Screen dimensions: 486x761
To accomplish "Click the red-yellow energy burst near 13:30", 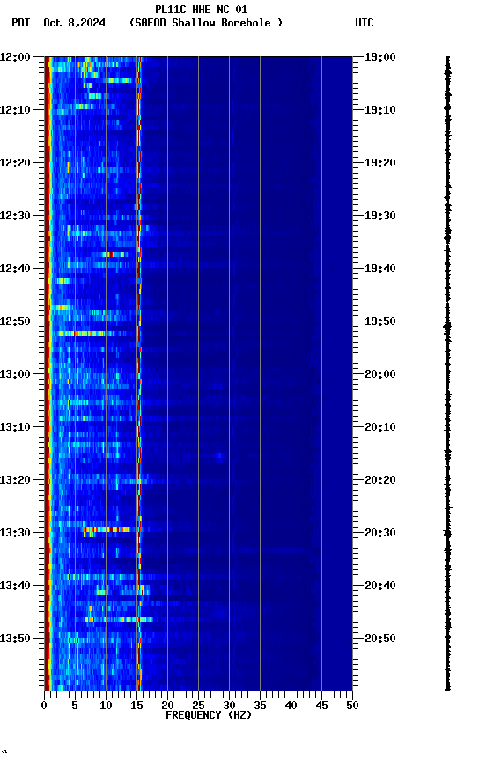I will pyautogui.click(x=107, y=529).
